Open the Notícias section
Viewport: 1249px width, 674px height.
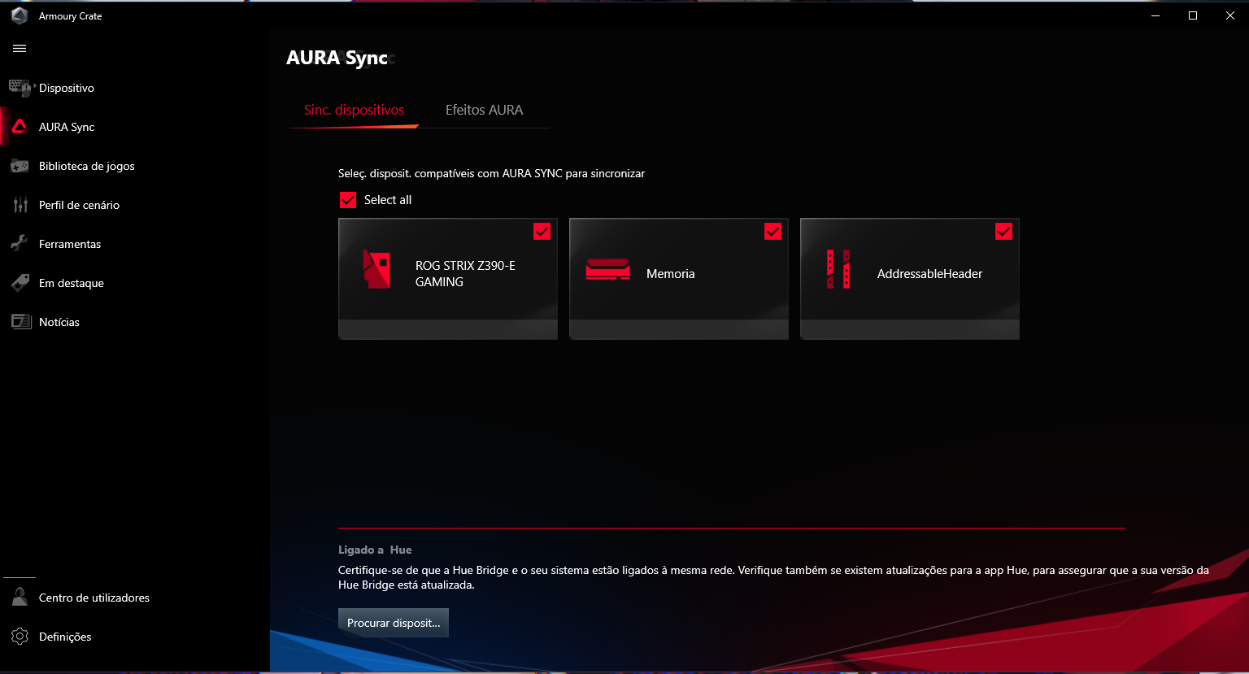59,322
